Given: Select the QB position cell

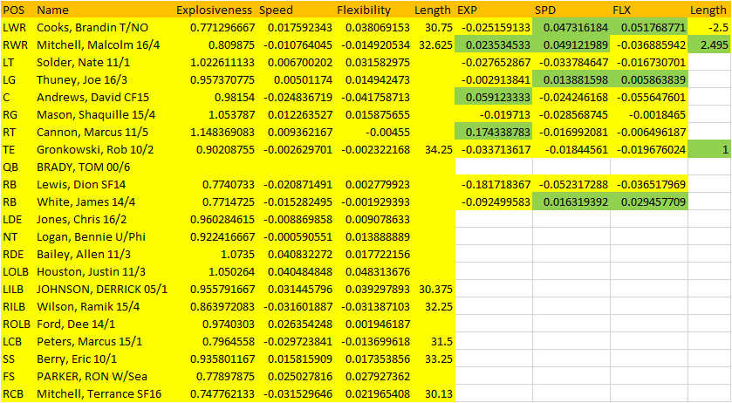Looking at the screenshot, I should click(x=10, y=167).
